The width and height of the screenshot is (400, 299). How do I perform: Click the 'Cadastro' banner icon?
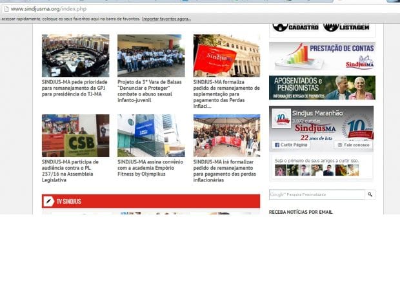[x=295, y=27]
